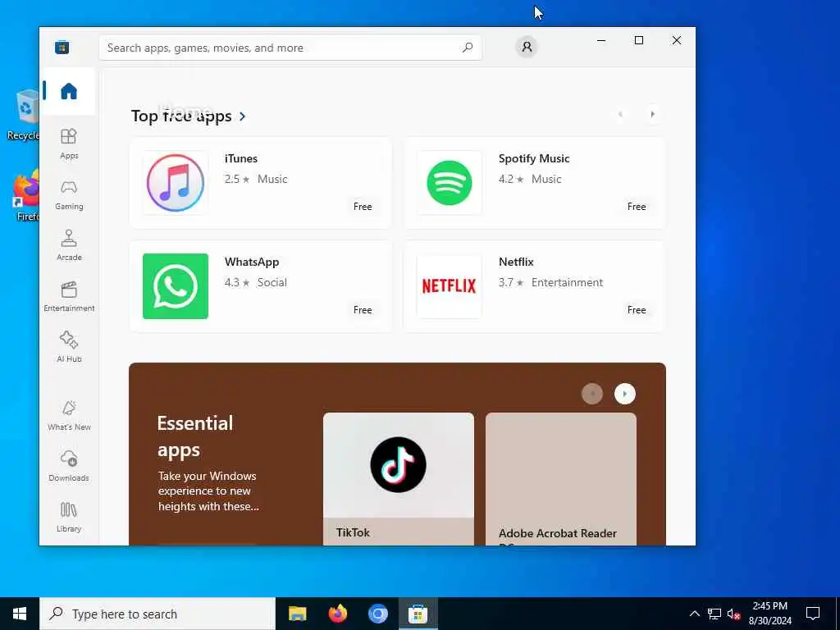
Task: Open the Library page
Action: coord(69,517)
